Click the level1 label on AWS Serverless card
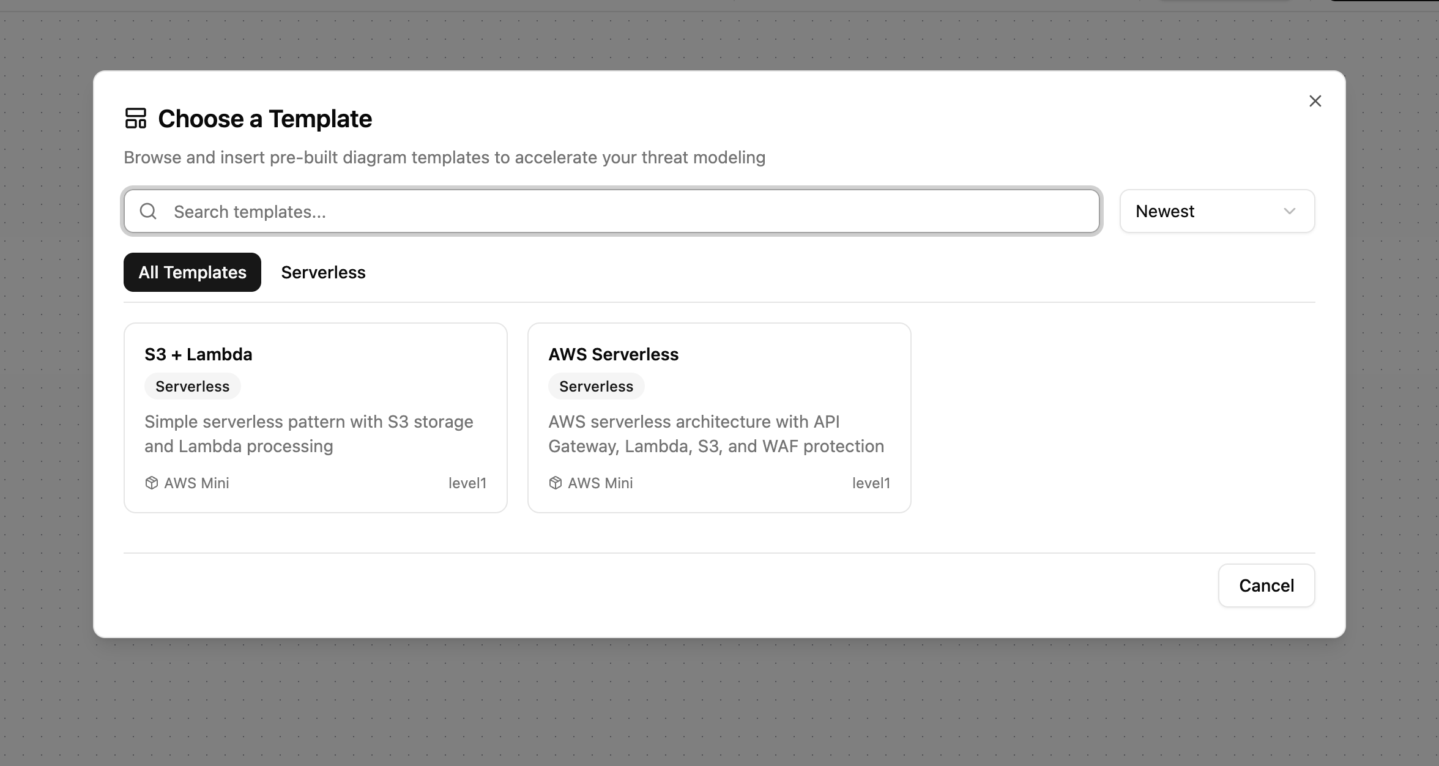Viewport: 1439px width, 766px height. tap(871, 483)
